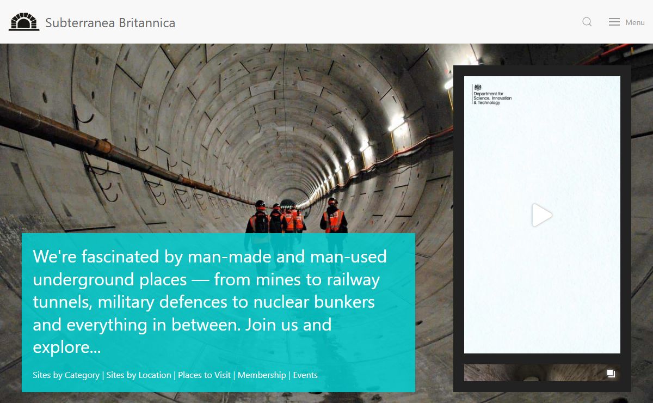Select the tunnel thumbnail below the video
Screen dimensions: 653x403
[542, 373]
